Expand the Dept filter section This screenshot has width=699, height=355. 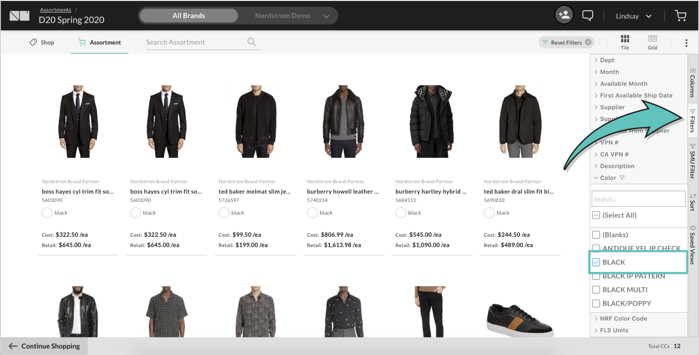[x=606, y=60]
